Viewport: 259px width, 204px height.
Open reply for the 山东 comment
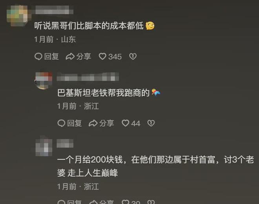(x=47, y=56)
